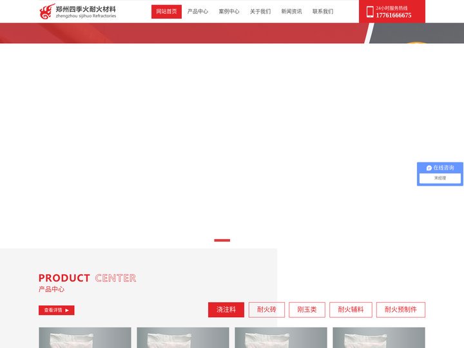This screenshot has height=348, width=464.
Task: Select the 浇注料 product tab
Action: tap(226, 309)
